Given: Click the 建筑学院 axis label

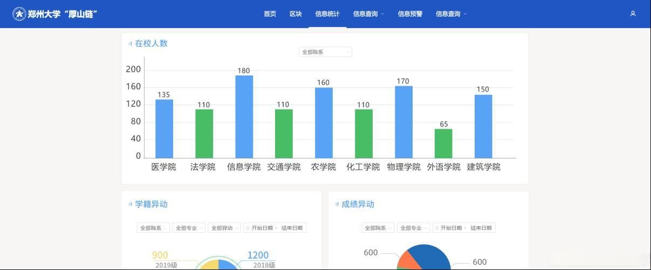Looking at the screenshot, I should pos(484,167).
